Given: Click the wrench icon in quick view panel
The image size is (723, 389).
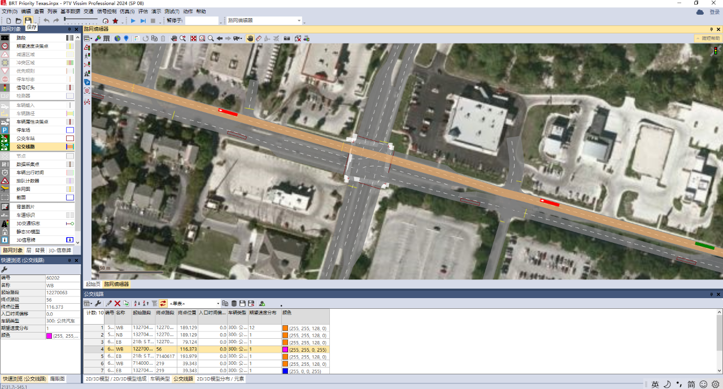Looking at the screenshot, I should coord(5,270).
